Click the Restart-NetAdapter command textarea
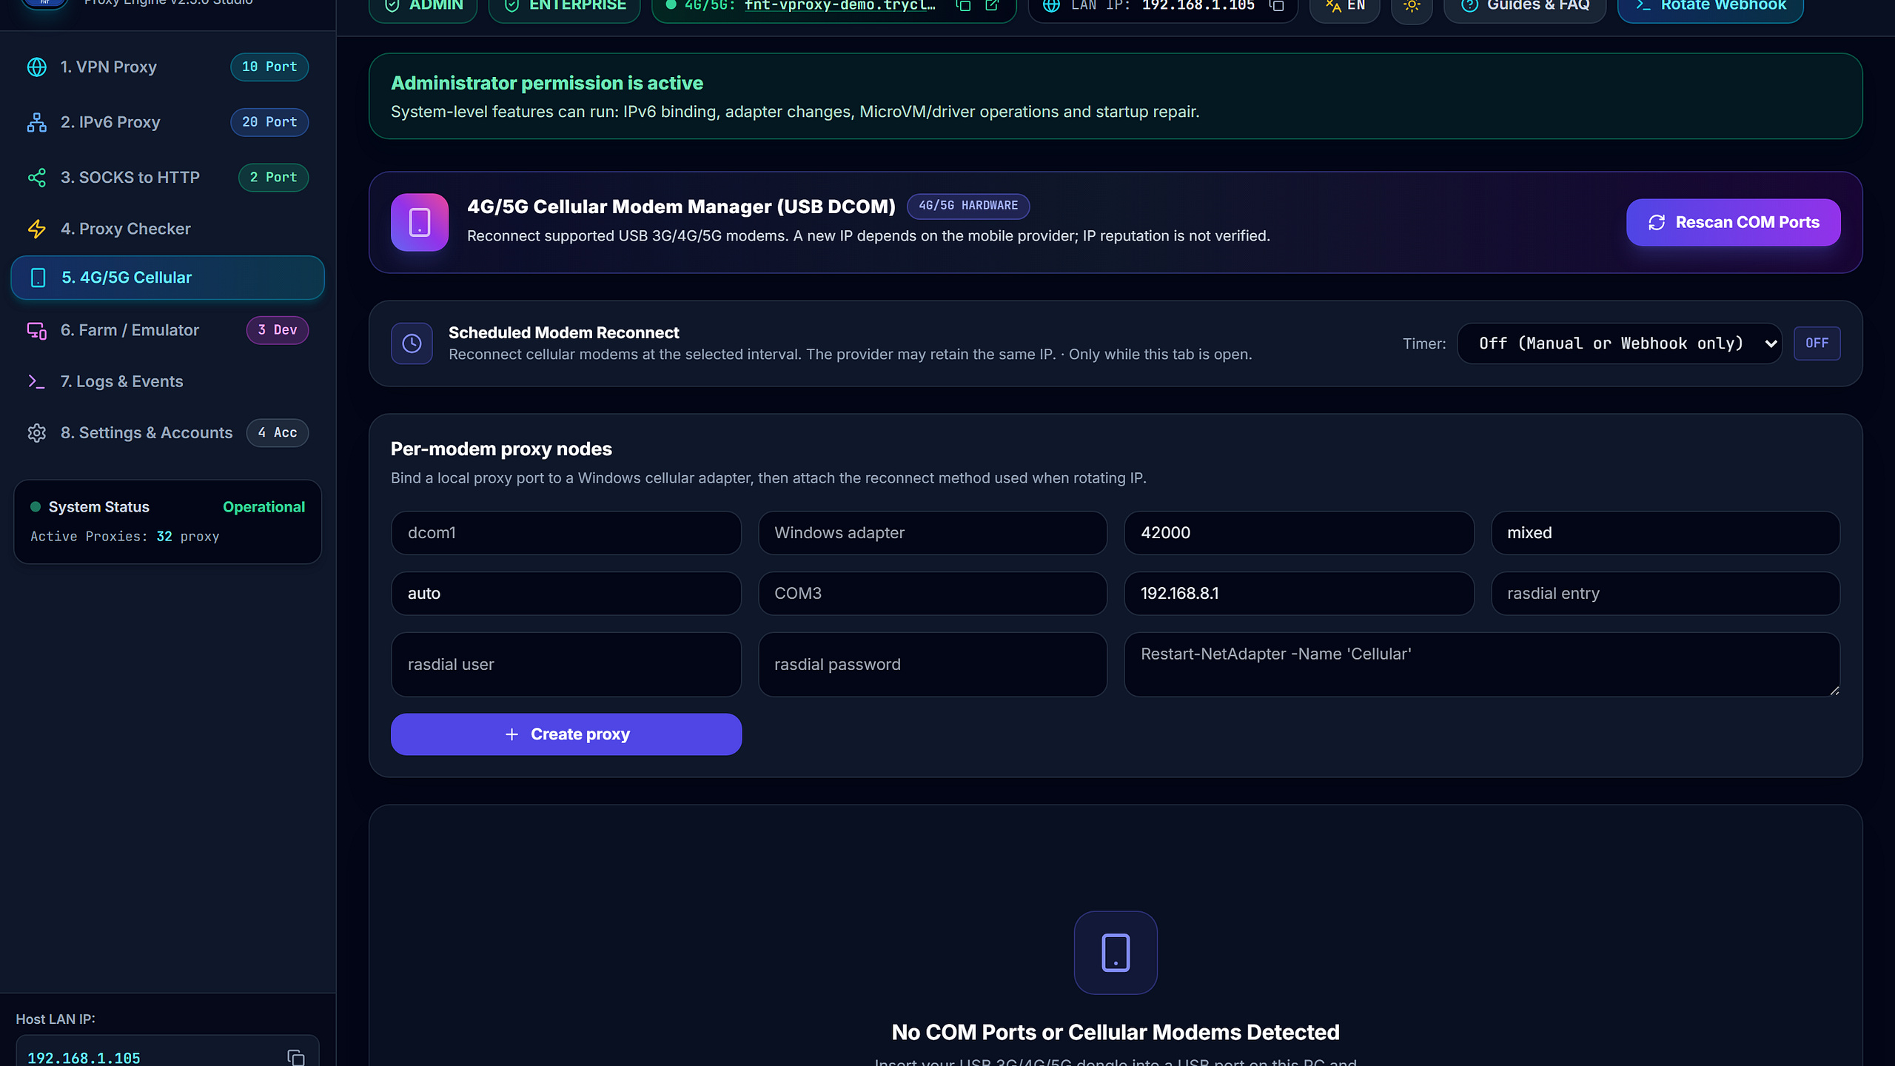 1482,665
